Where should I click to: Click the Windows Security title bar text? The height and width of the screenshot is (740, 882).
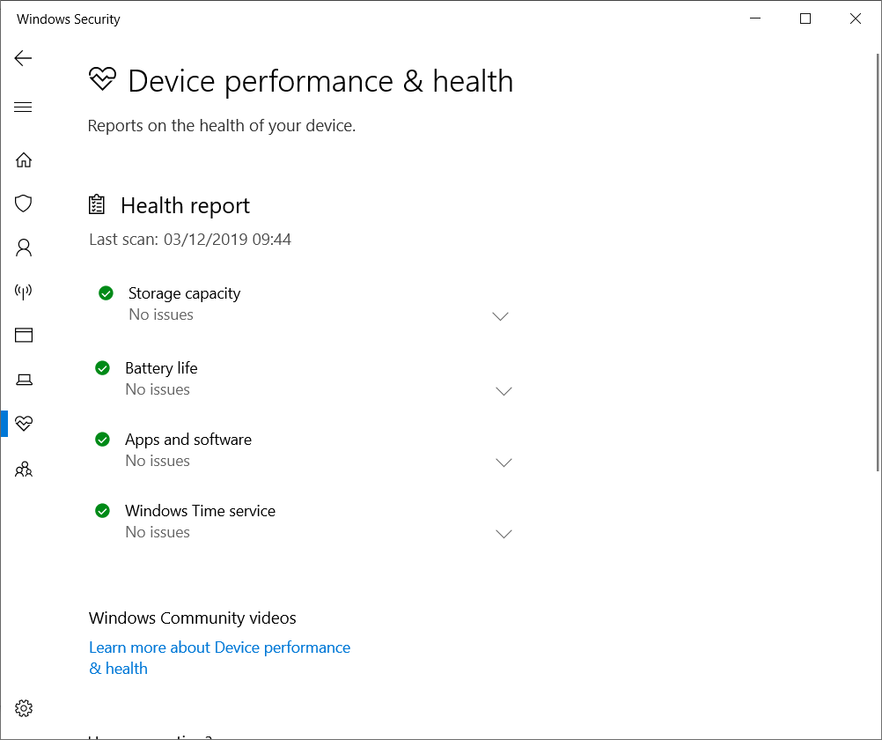[69, 19]
